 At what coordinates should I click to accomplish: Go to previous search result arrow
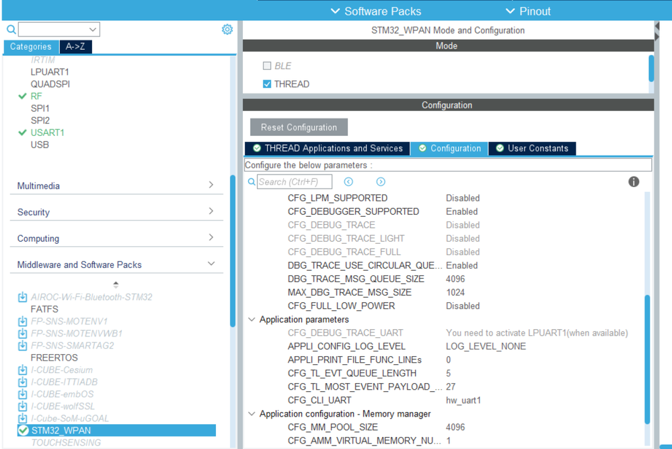pyautogui.click(x=348, y=182)
